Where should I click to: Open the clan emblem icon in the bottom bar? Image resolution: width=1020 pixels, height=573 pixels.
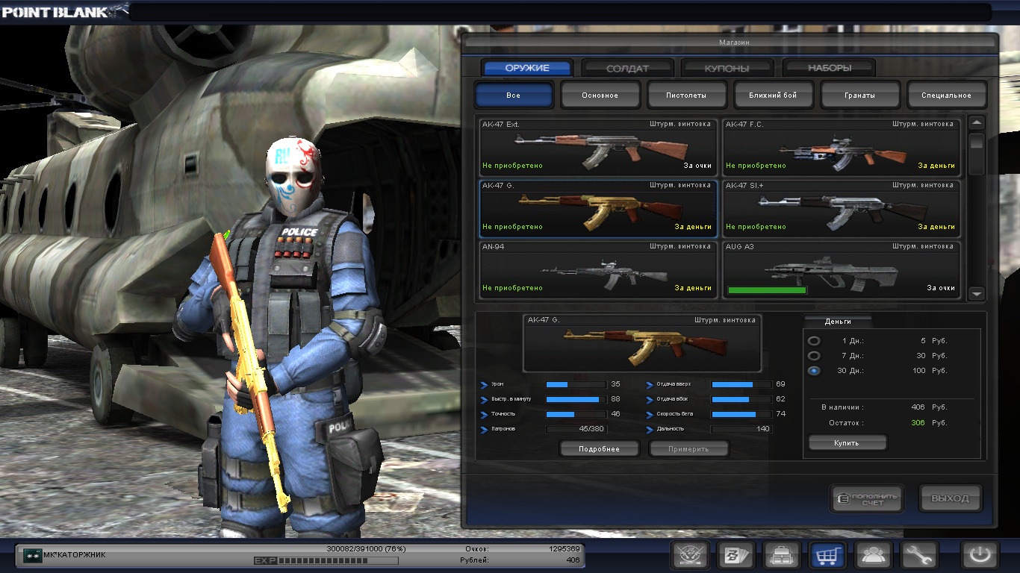[x=690, y=555]
